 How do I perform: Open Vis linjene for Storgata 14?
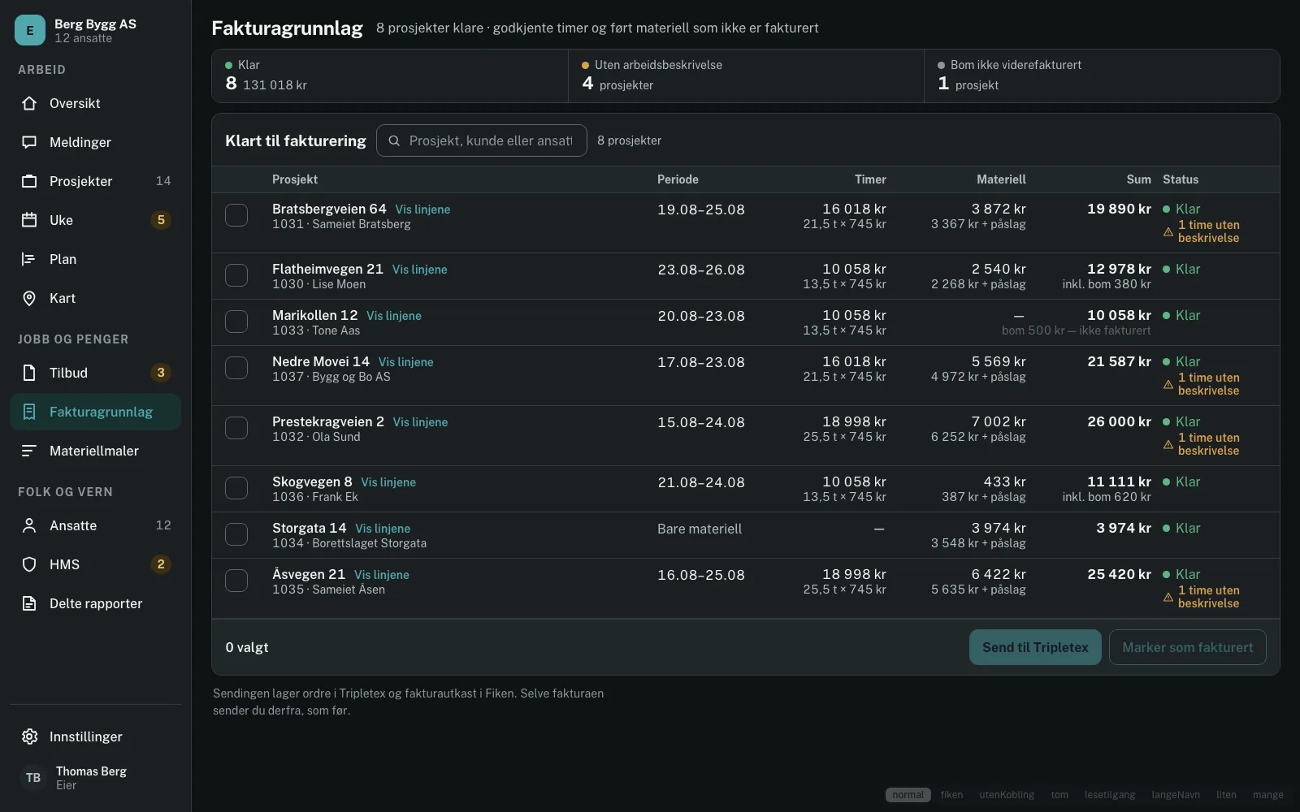[x=383, y=529]
